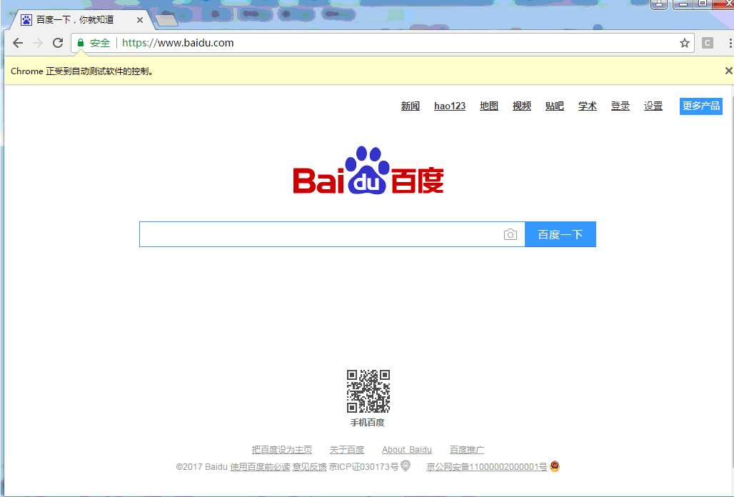Image resolution: width=734 pixels, height=497 pixels.
Task: Click the browser forward arrow
Action: coord(38,43)
